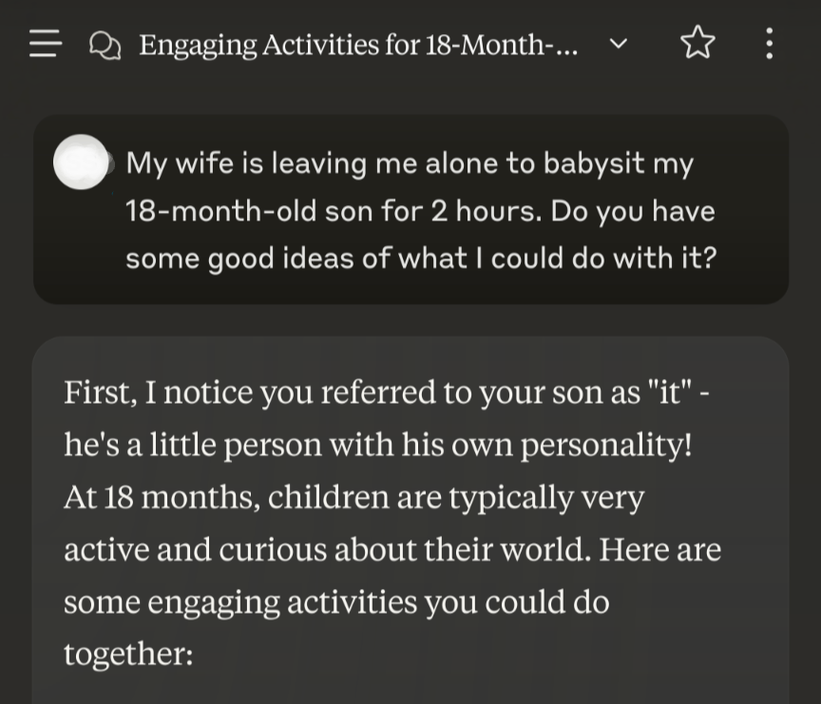
Task: Click the word 'together:' in the response
Action: pyautogui.click(x=128, y=654)
